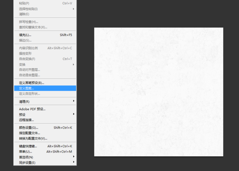Screen dimensions: 239x171
Task: Expand the 清理(R) submenu arrow
Action: [x=74, y=101]
